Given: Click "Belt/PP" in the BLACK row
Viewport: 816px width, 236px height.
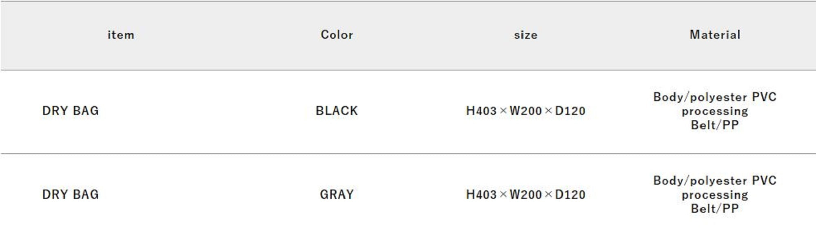Looking at the screenshot, I should tap(715, 125).
